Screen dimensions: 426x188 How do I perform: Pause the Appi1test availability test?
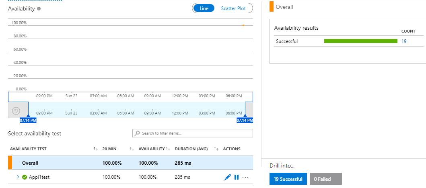pyautogui.click(x=237, y=177)
